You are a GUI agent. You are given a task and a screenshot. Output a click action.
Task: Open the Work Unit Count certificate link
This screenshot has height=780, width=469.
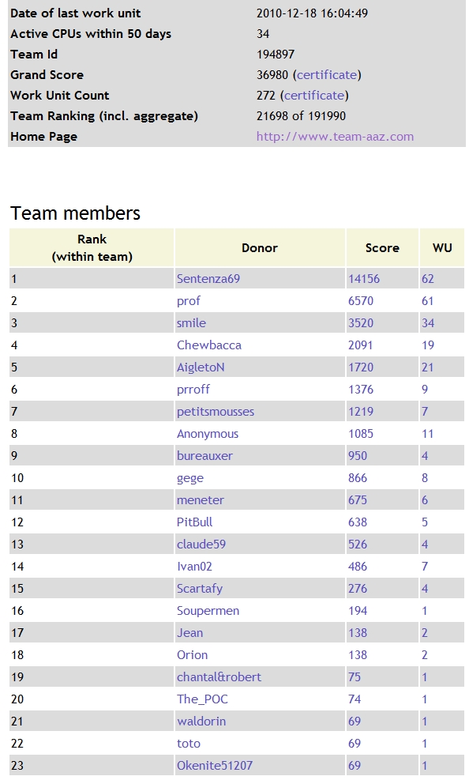tap(314, 96)
